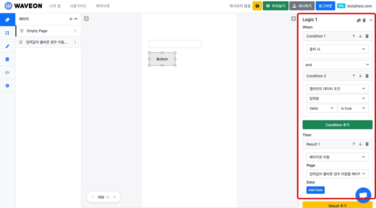Grab the Empty Page drag handle icon

pyautogui.click(x=22, y=31)
